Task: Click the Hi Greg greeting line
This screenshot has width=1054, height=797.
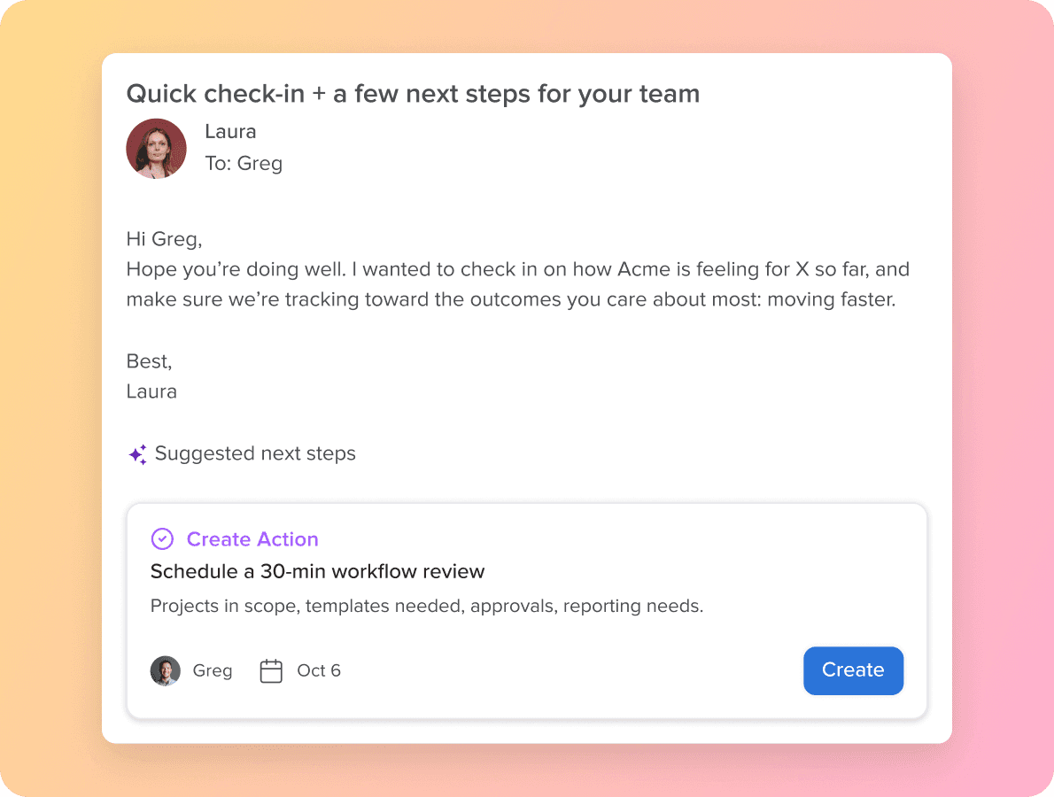Action: [164, 239]
